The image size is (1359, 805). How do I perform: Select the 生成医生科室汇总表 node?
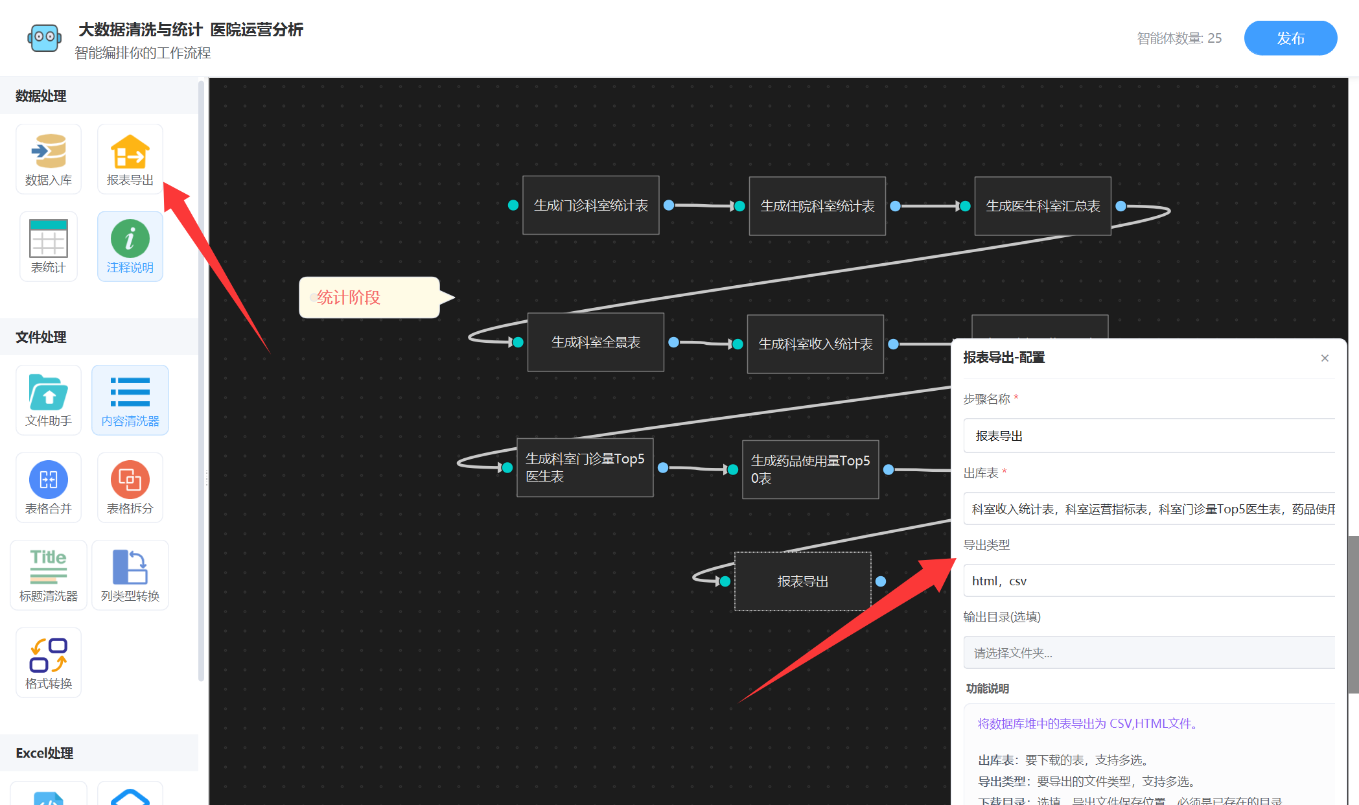coord(1043,206)
